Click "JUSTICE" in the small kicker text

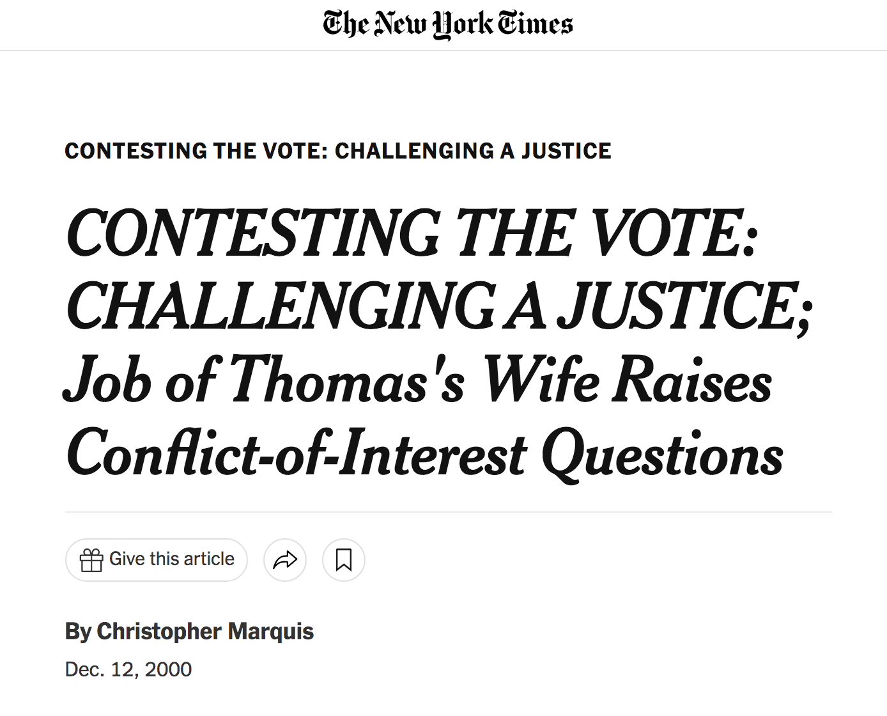click(x=566, y=151)
